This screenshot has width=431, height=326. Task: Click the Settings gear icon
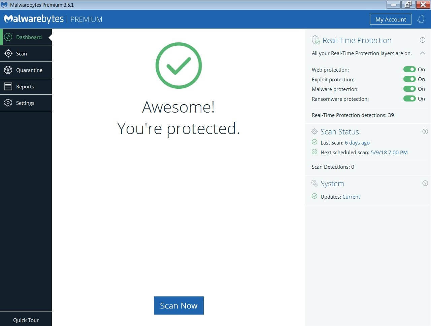pyautogui.click(x=8, y=103)
